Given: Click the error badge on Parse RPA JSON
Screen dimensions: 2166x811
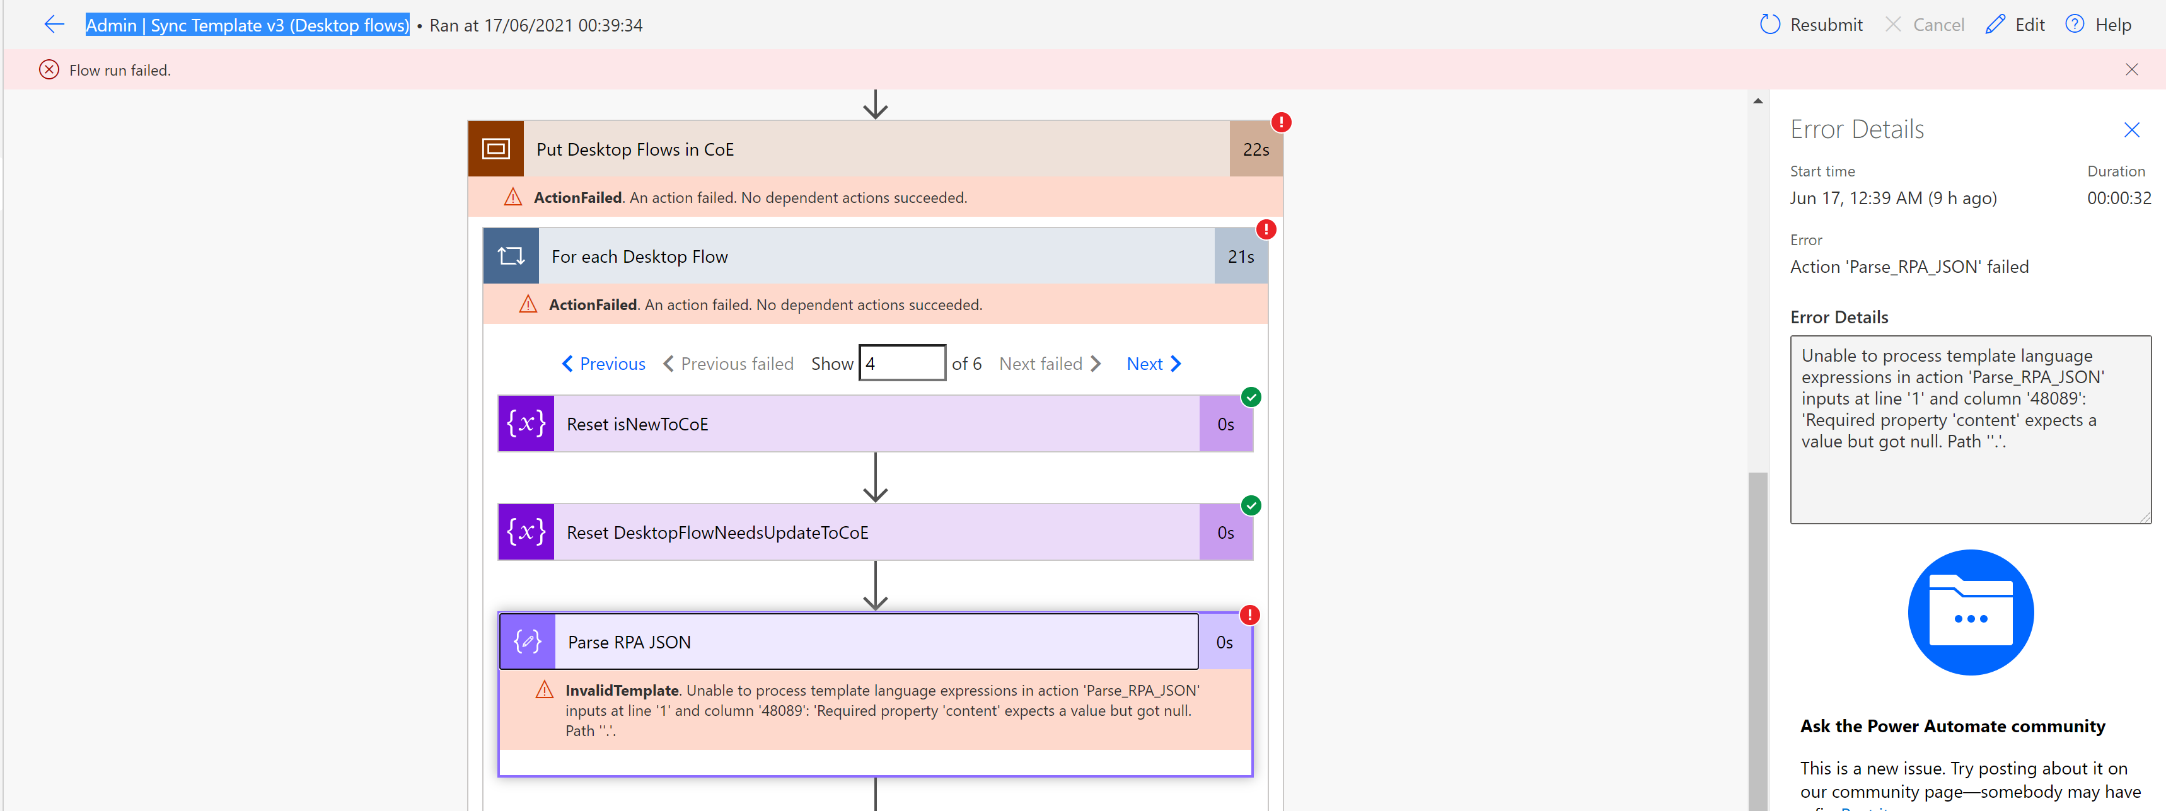Looking at the screenshot, I should [1250, 615].
